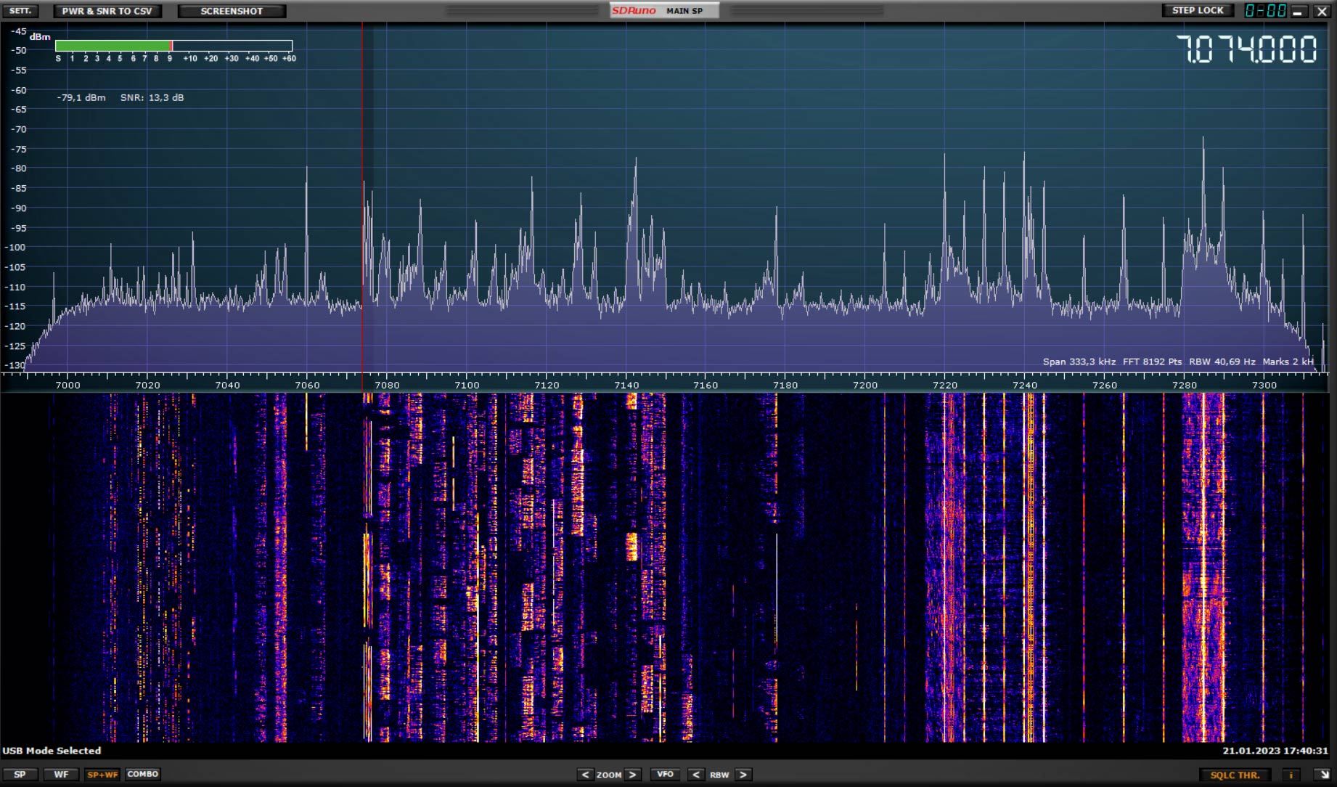This screenshot has height=787, width=1337.
Task: Select the 7.074.000 frequency readout
Action: point(1246,49)
